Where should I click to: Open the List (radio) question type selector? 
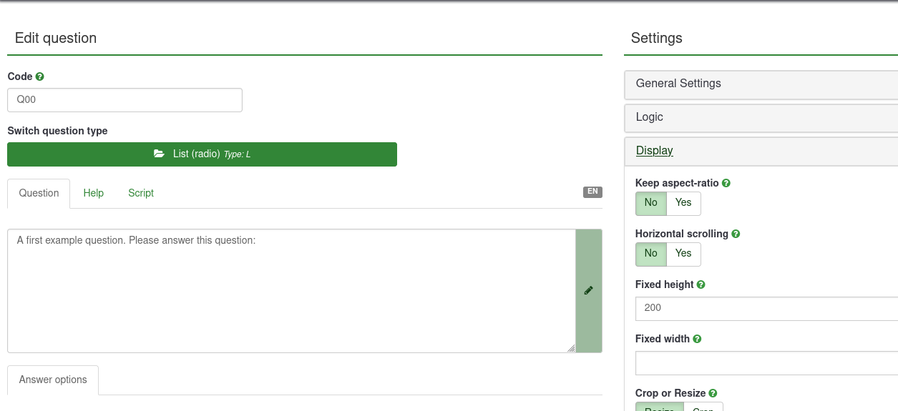(202, 154)
